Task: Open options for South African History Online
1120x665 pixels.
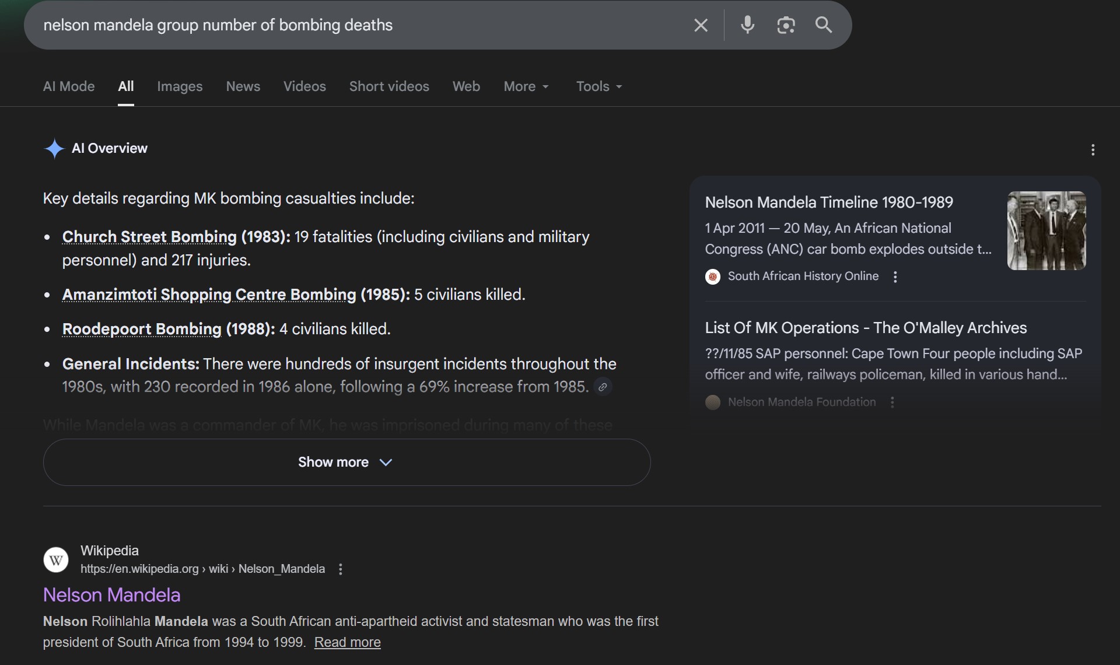Action: coord(895,276)
